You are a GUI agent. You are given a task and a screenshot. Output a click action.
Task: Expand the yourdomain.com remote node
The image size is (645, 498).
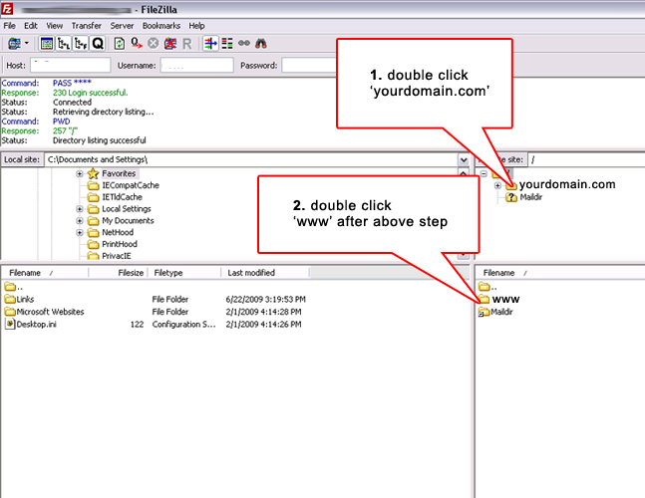point(497,185)
